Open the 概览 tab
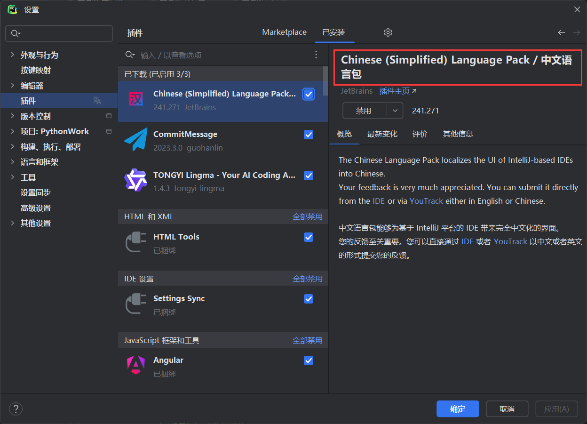This screenshot has height=424, width=587. pos(344,134)
